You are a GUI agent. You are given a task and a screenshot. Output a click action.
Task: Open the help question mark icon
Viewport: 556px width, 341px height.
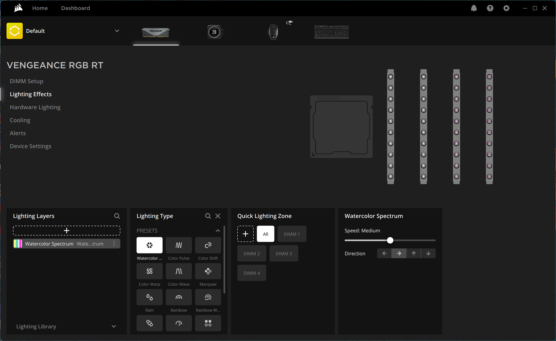pyautogui.click(x=490, y=8)
